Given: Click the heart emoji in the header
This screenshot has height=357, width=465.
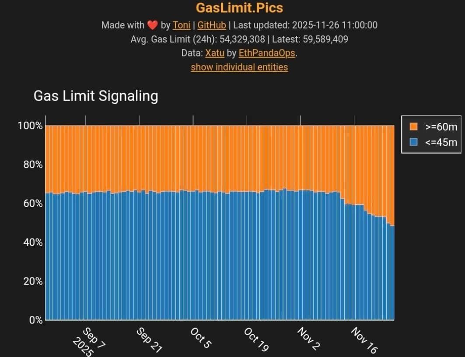Looking at the screenshot, I should [x=152, y=25].
